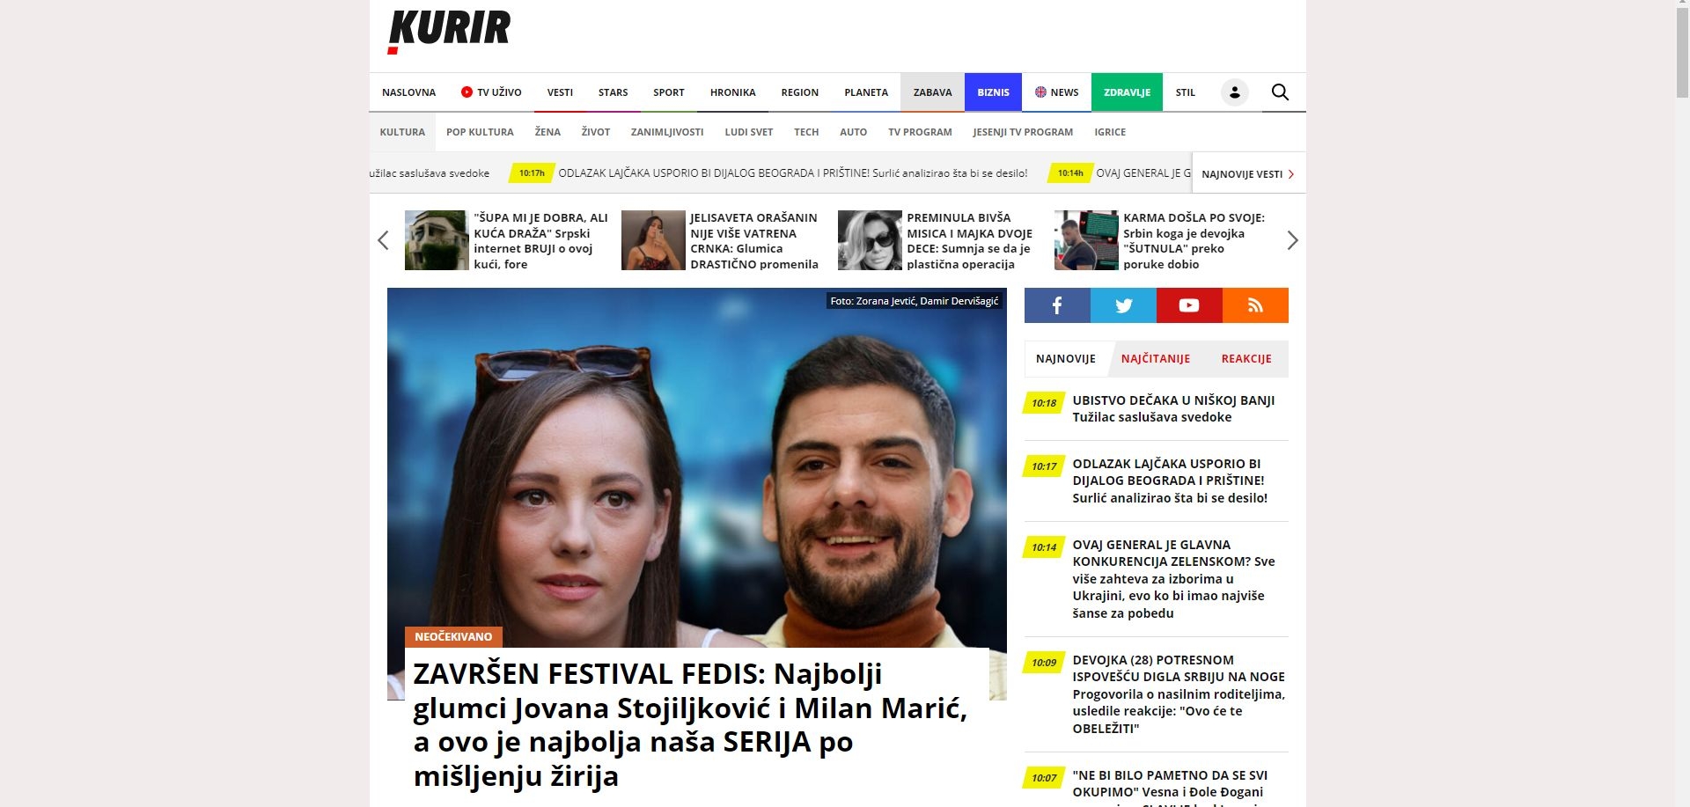The image size is (1690, 807).
Task: Open POP KULTURA subcategory
Action: tap(480, 132)
